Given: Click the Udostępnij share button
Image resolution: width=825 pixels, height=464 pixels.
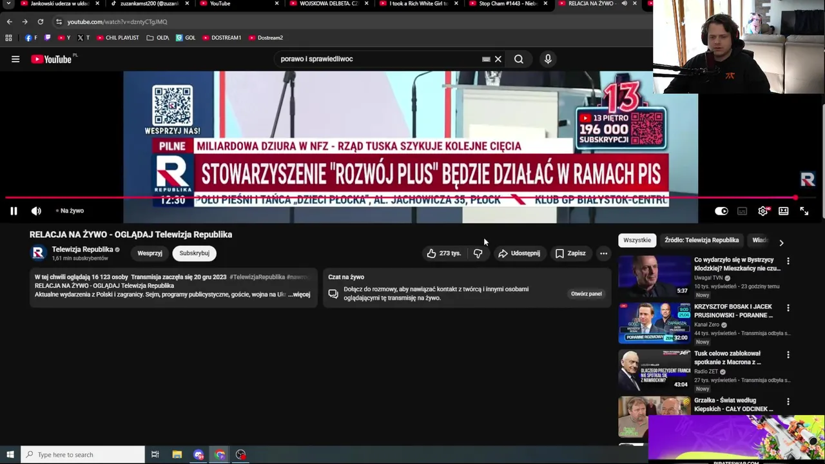Looking at the screenshot, I should point(519,253).
